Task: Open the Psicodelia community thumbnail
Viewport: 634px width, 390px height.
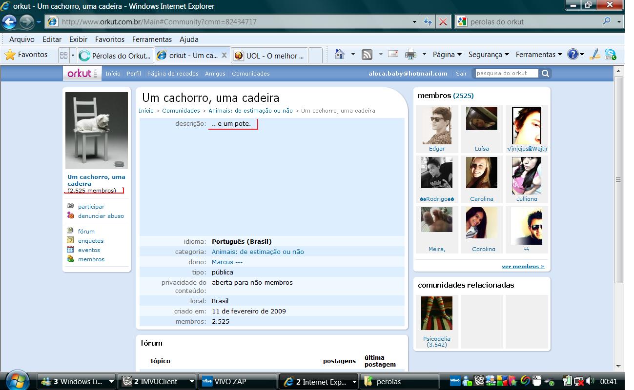Action: tap(437, 313)
